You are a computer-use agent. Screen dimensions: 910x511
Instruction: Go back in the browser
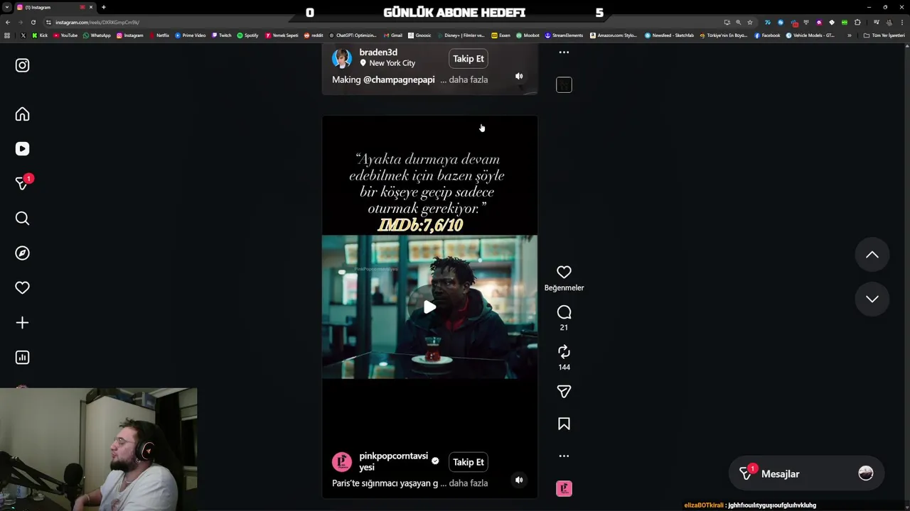point(7,22)
